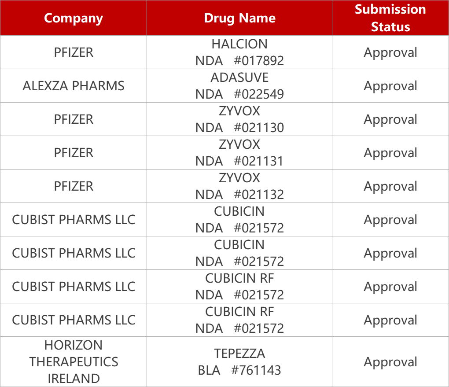
Task: Click PFIZER in the ZYVOX #021131 row
Action: (74, 153)
